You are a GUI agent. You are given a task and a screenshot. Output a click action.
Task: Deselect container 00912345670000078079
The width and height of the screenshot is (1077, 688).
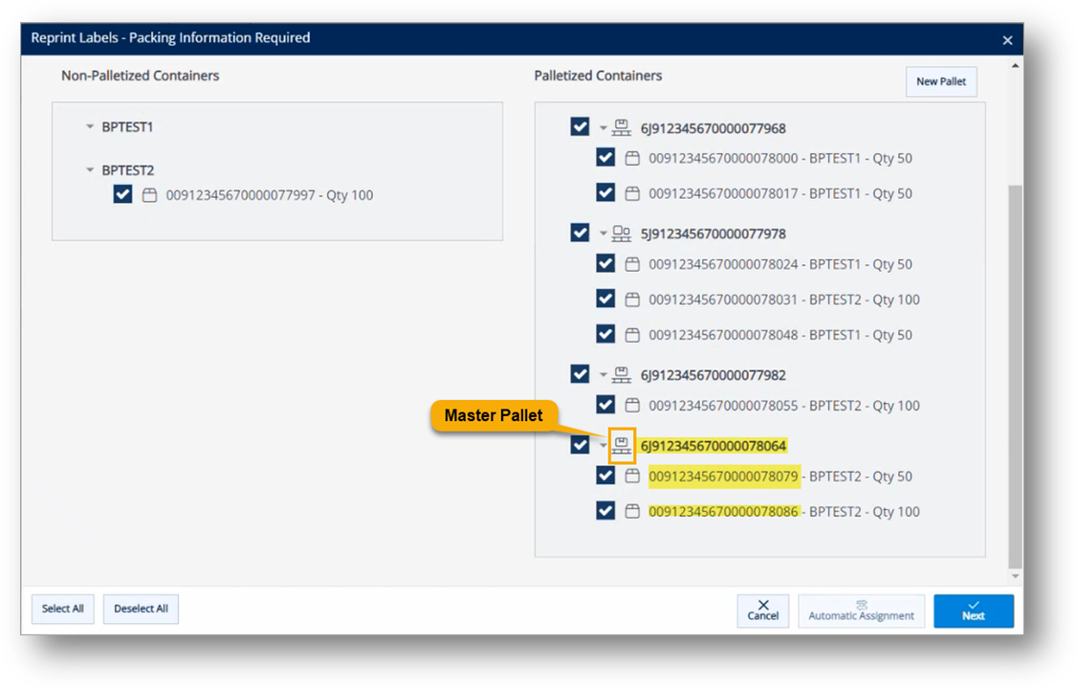click(x=605, y=475)
